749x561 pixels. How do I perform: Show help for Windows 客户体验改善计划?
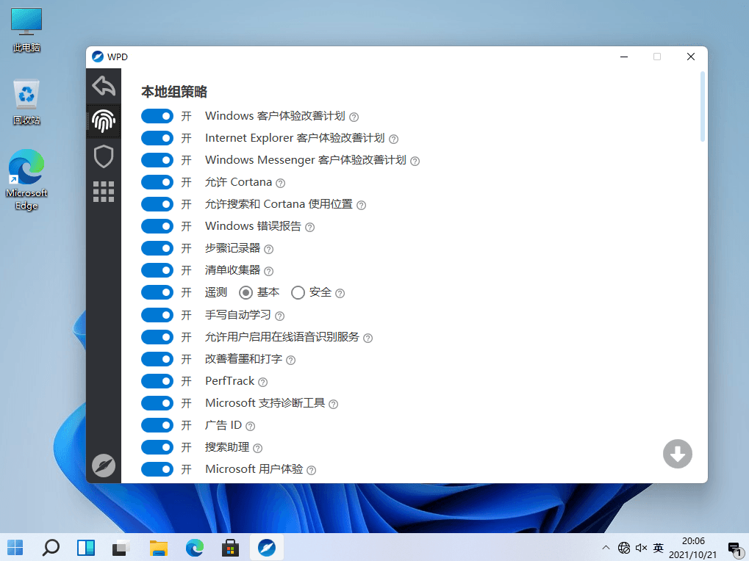point(354,117)
